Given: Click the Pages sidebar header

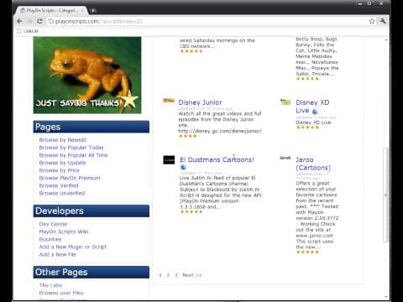Looking at the screenshot, I should pyautogui.click(x=91, y=127).
